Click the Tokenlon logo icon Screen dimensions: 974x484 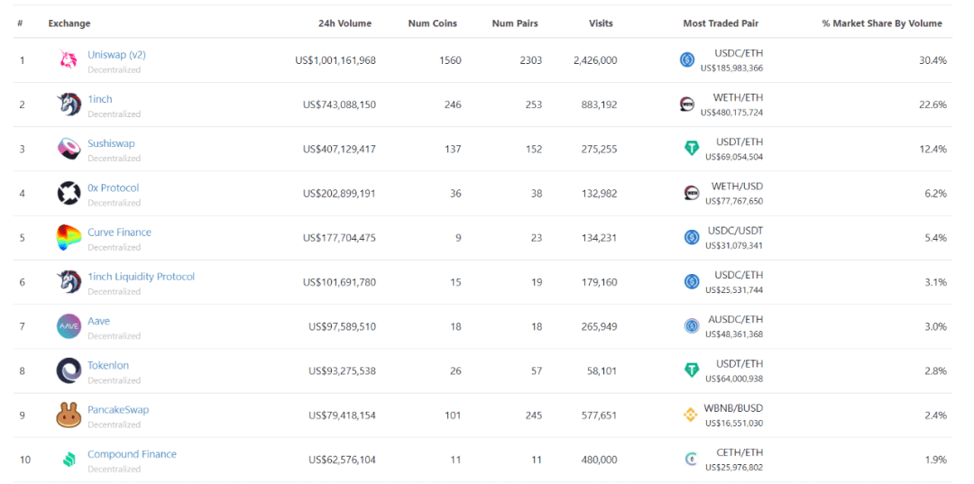[x=69, y=370]
